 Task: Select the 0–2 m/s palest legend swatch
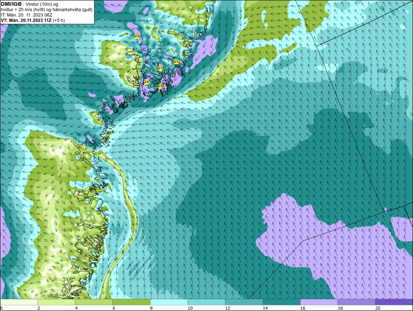click(19, 302)
